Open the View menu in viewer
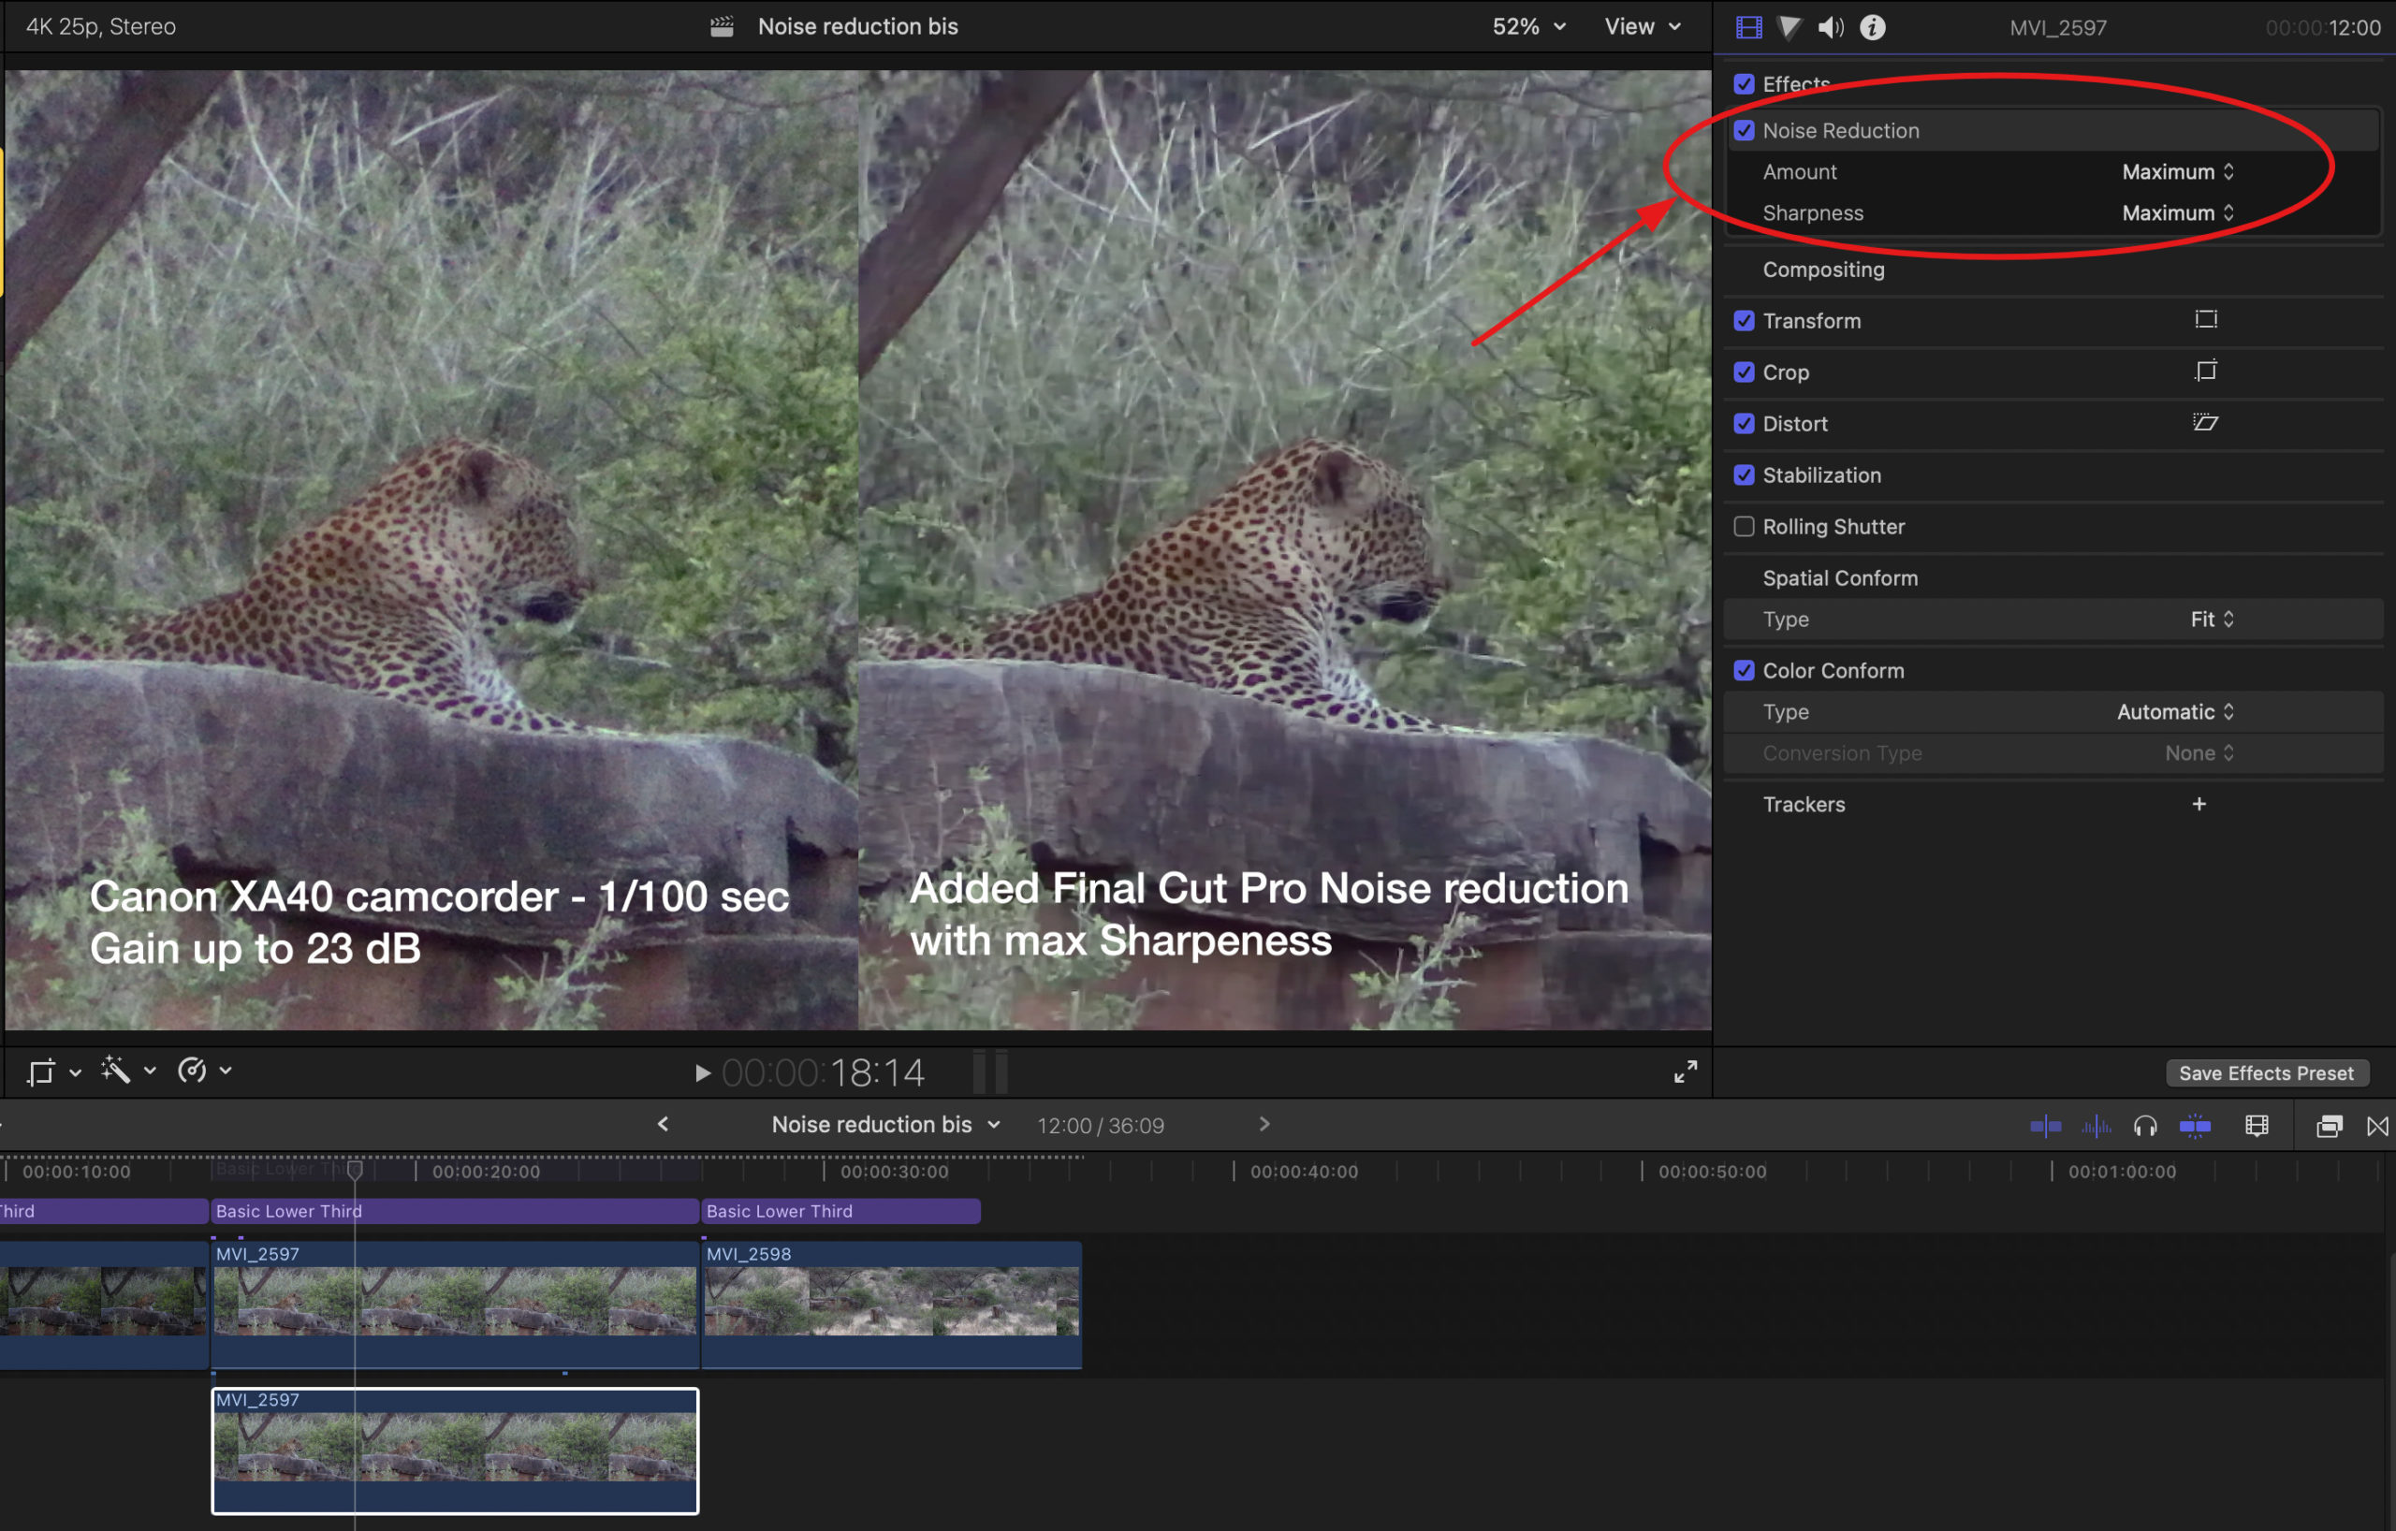Screen dimensions: 2396x1531 (x=1642, y=27)
